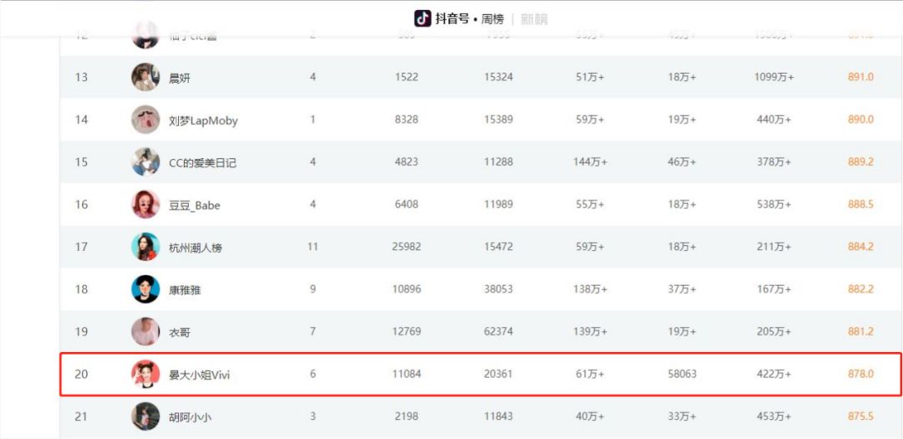Select 衣哥's profile avatar
903x439 pixels.
click(145, 332)
